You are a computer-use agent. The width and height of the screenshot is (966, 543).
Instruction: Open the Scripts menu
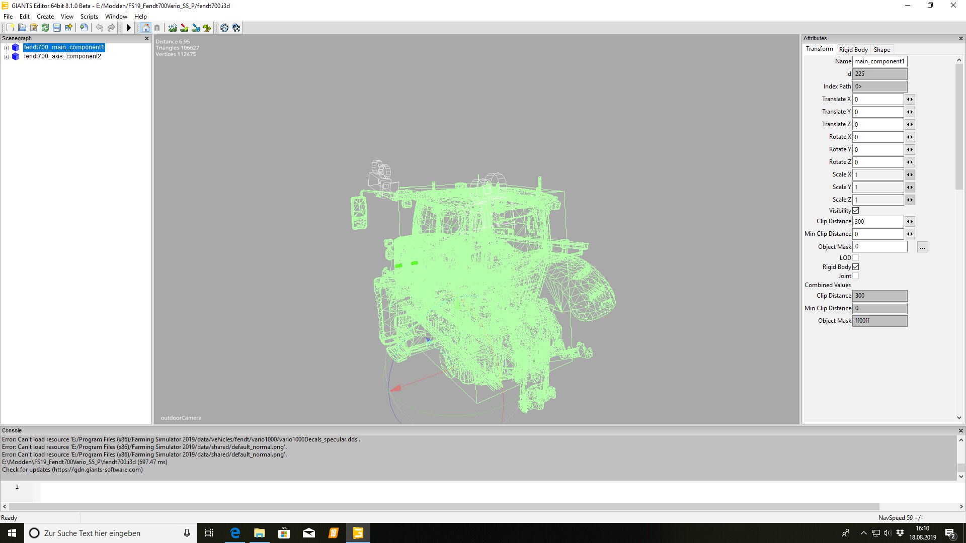click(x=89, y=17)
